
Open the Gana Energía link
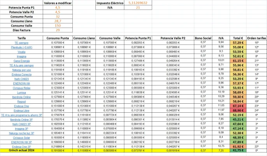[21, 61]
